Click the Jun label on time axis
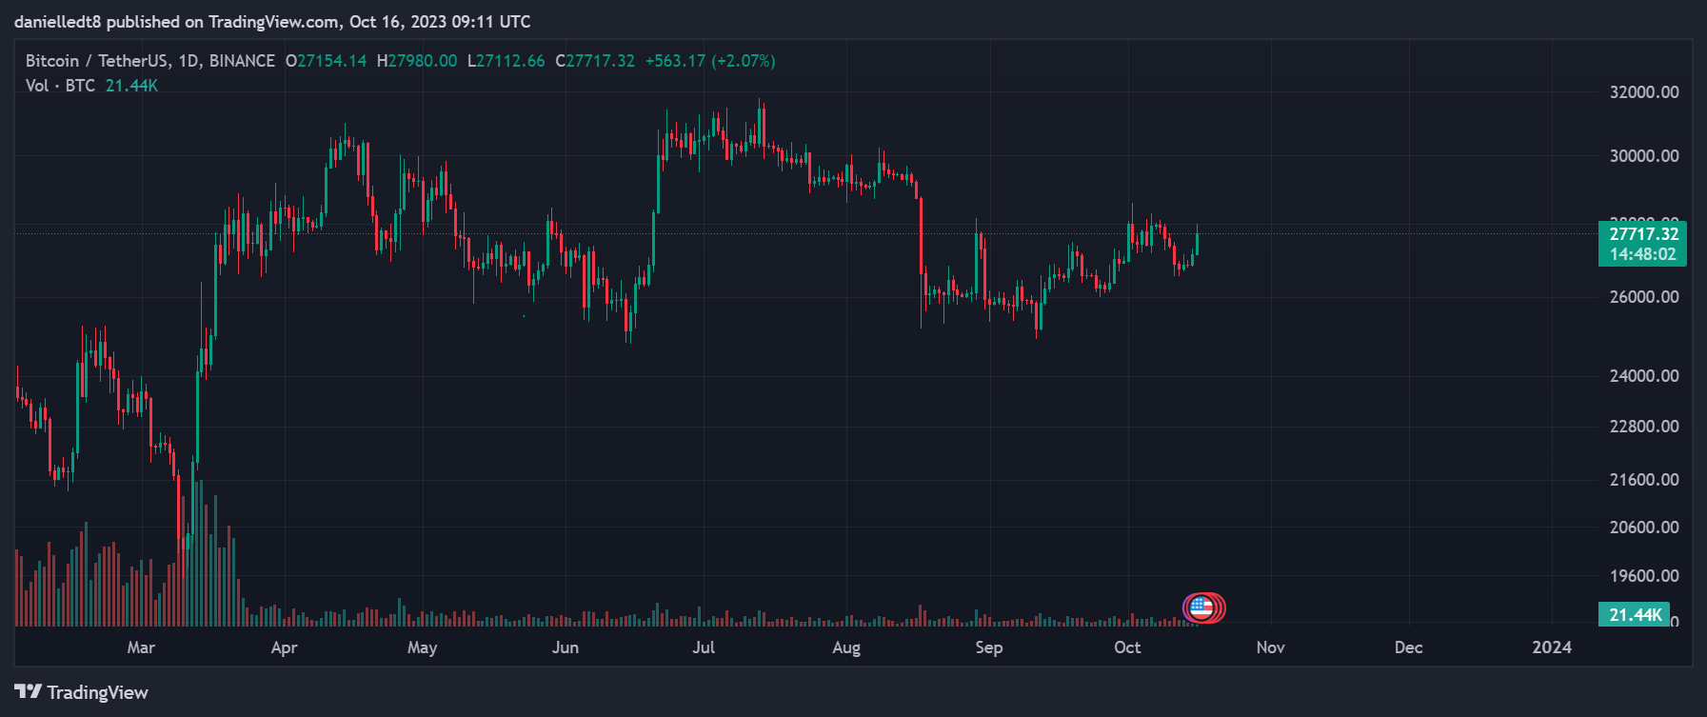Image resolution: width=1707 pixels, height=717 pixels. [566, 647]
